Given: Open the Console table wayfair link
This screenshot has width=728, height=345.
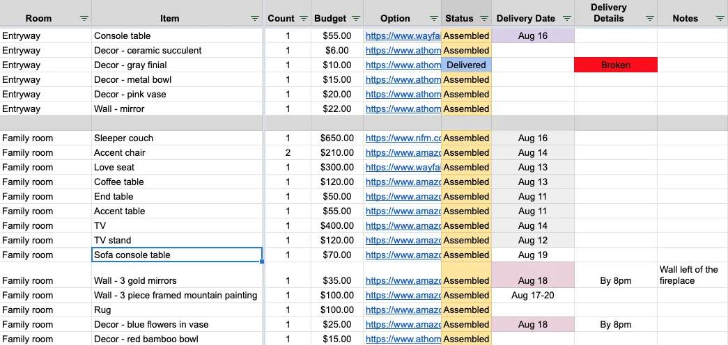Looking at the screenshot, I should pyautogui.click(x=403, y=35).
